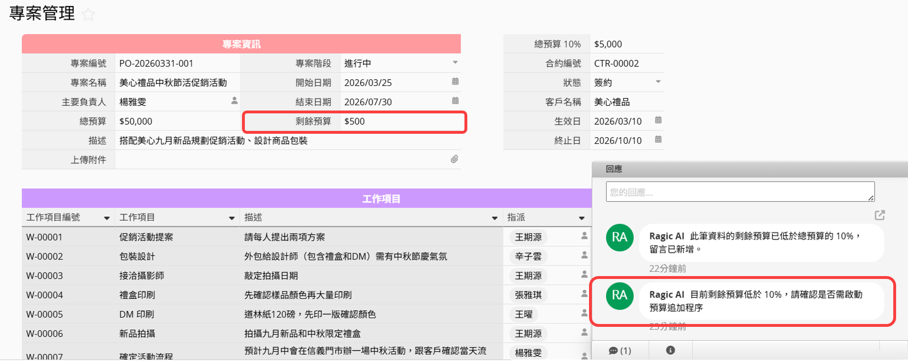908x361 pixels.
Task: Open calendar picker for 終止日
Action: [658, 139]
